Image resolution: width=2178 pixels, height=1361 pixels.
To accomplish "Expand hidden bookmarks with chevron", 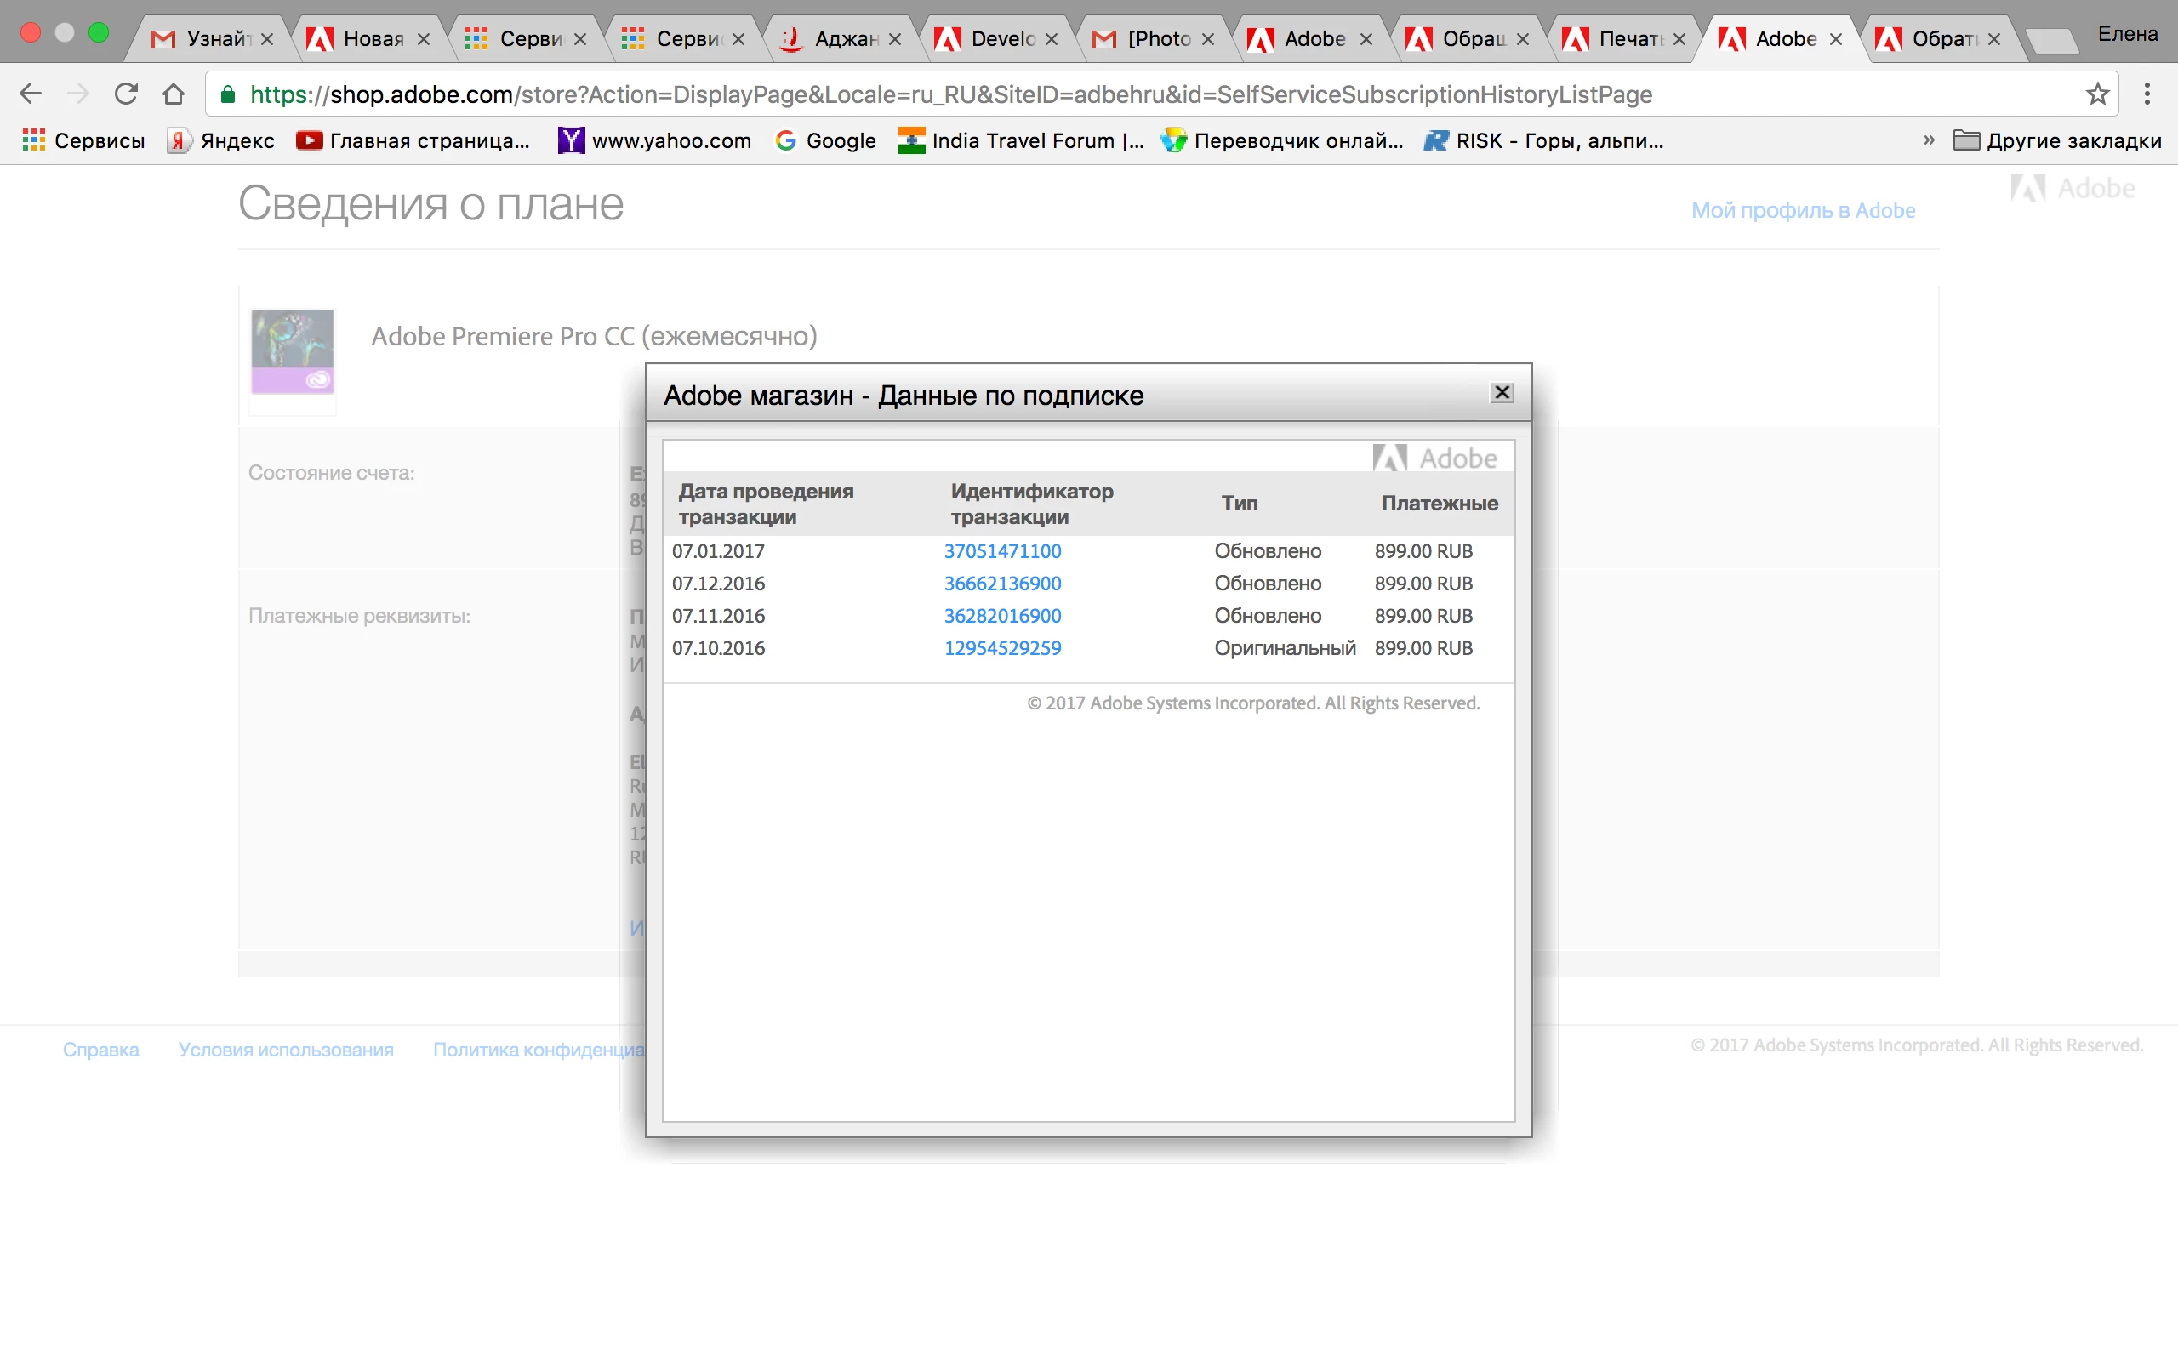I will (1929, 140).
